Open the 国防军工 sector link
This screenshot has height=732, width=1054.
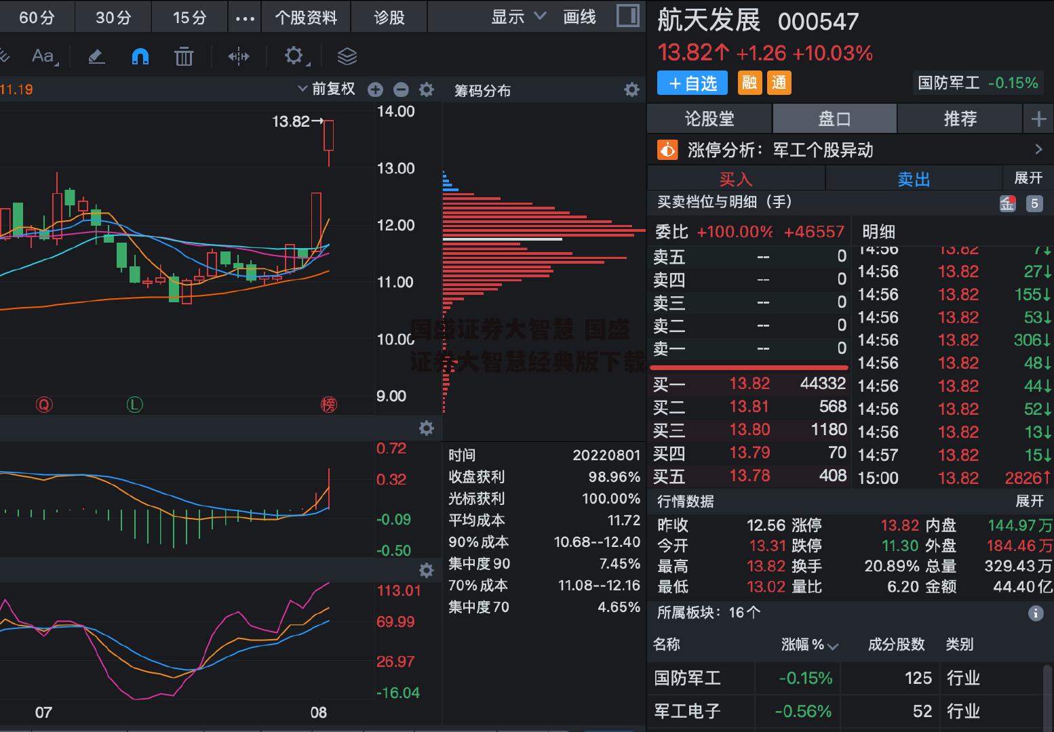pos(977,83)
